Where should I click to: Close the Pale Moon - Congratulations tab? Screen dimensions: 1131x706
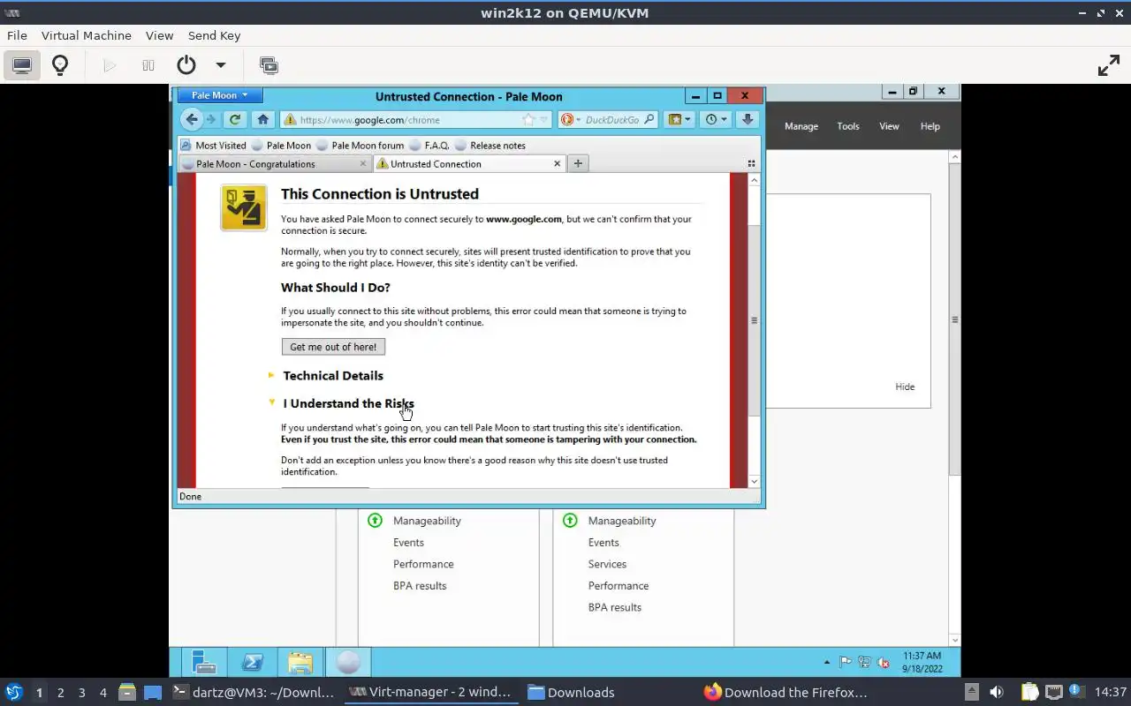coord(363,163)
